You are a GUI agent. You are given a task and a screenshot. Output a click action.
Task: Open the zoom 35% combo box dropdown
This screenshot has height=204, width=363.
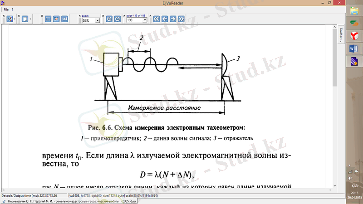coord(98,20)
